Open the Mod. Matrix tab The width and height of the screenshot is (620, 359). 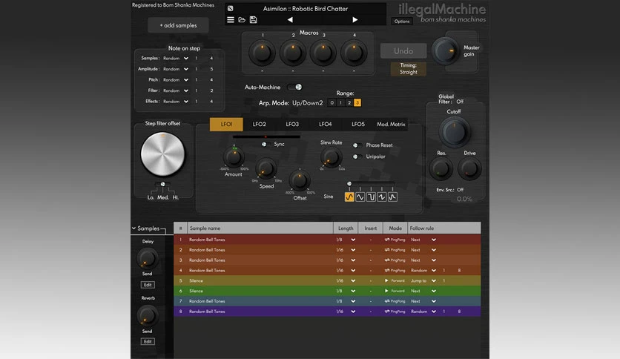391,124
